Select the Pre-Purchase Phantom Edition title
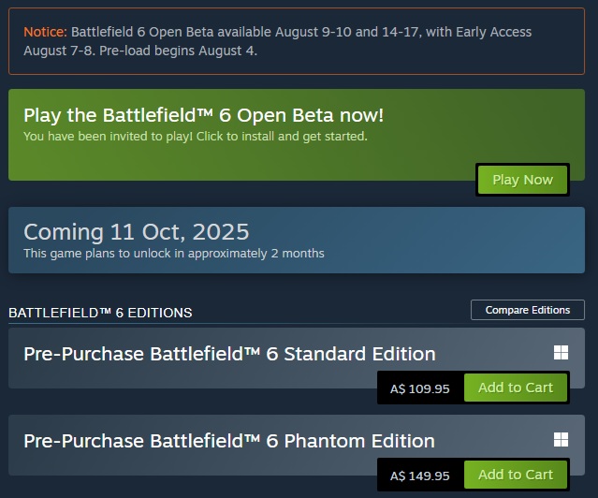Screen dimensions: 598x498 (x=229, y=441)
